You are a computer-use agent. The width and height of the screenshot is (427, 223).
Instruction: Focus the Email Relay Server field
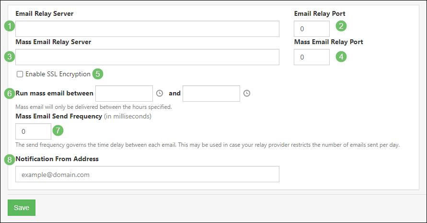(x=147, y=29)
